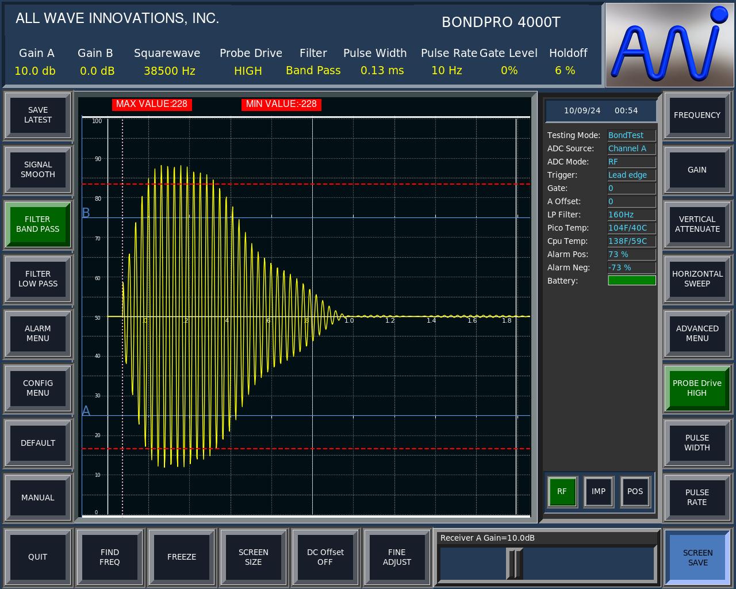Click Testing Mode BondTest field
Viewport: 736px width, 589px height.
[x=631, y=135]
